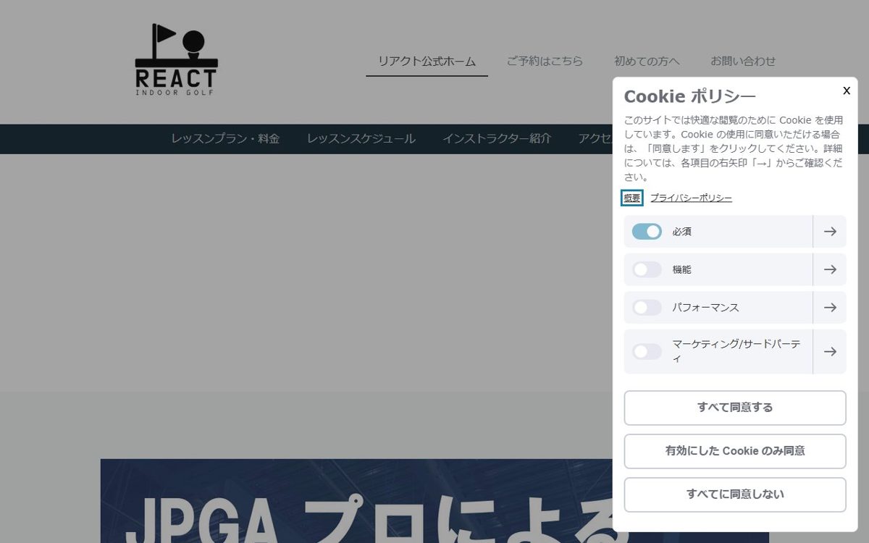Toggle the 必須 cookie switch
The height and width of the screenshot is (543, 869).
pos(647,232)
